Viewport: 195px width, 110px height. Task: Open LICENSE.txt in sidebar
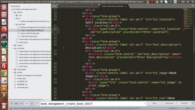[22, 82]
